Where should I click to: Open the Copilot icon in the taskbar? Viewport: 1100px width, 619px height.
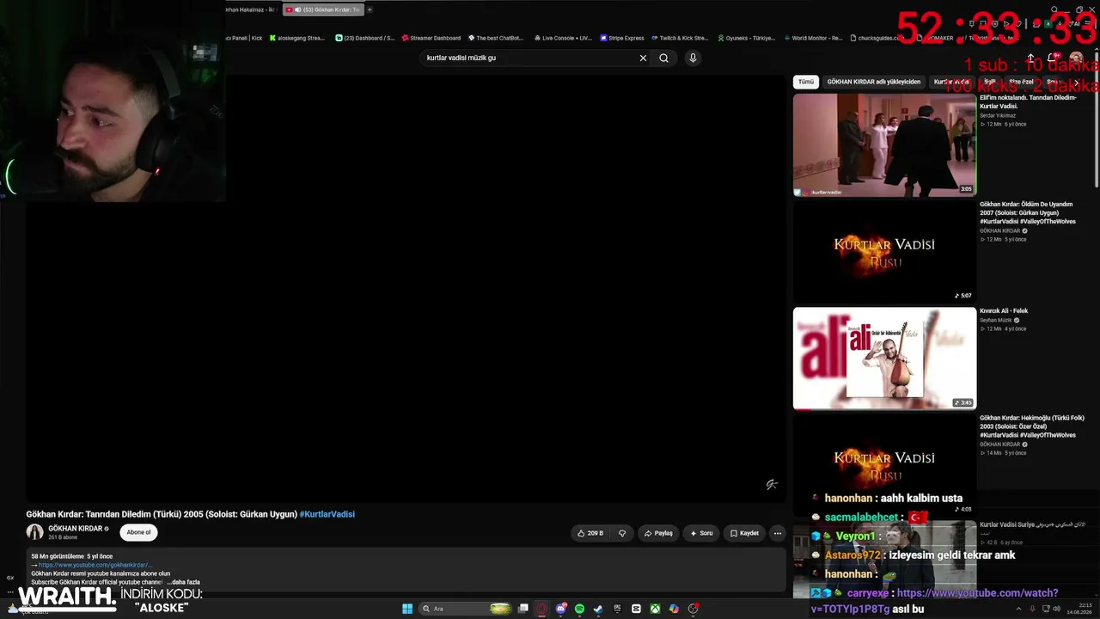674,609
